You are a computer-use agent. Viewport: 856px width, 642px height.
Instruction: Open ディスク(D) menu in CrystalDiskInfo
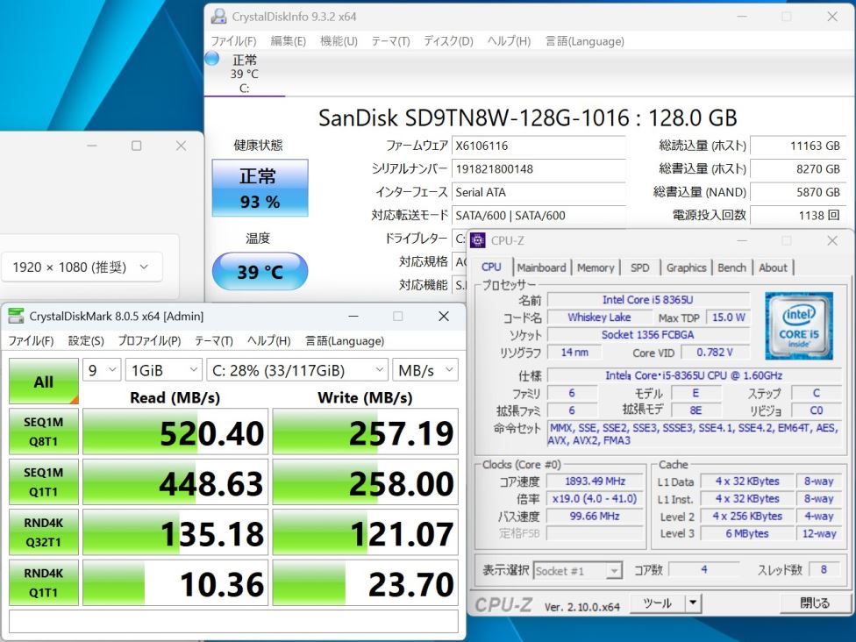pos(448,41)
